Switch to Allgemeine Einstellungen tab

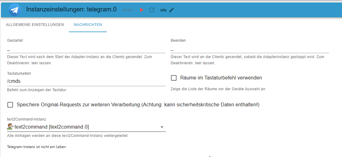point(35,25)
